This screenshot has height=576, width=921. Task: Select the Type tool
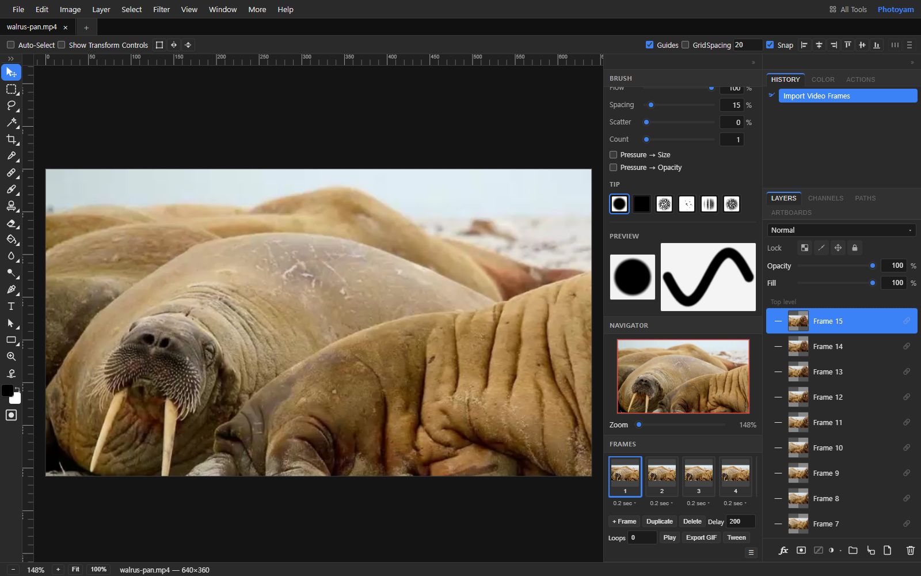(11, 306)
